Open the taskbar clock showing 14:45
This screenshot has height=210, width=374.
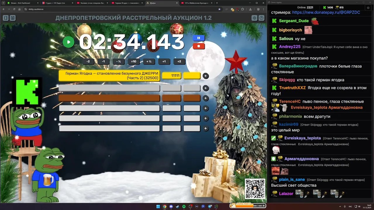pos(367,206)
